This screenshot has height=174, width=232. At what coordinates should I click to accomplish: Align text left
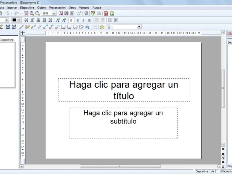click(71, 20)
